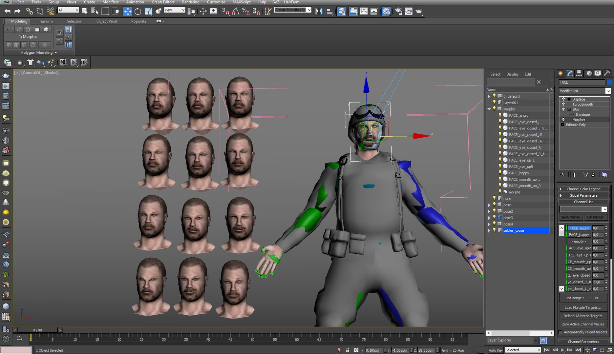The image size is (614, 354).
Task: Click the Pin Stack icon below modifier stack
Action: pyautogui.click(x=563, y=174)
